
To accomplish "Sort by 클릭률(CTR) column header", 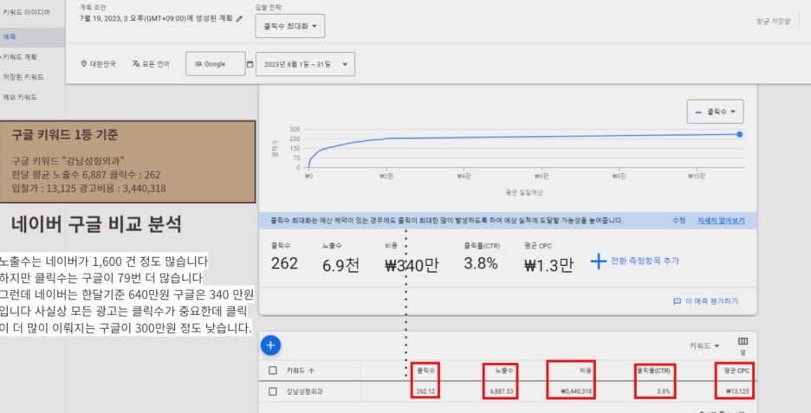I will 652,371.
